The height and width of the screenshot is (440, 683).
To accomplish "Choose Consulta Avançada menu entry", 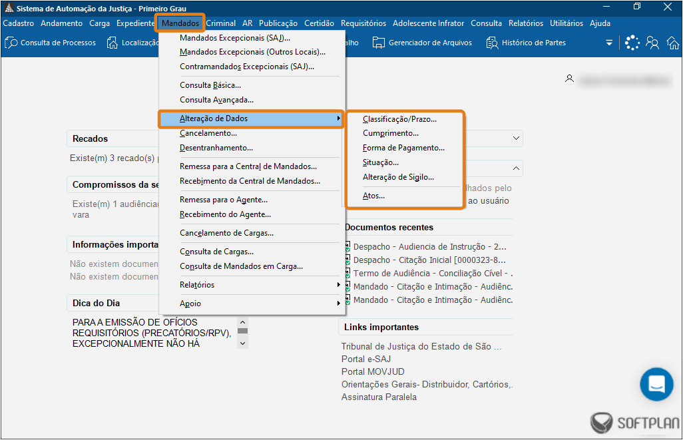I will (x=252, y=100).
